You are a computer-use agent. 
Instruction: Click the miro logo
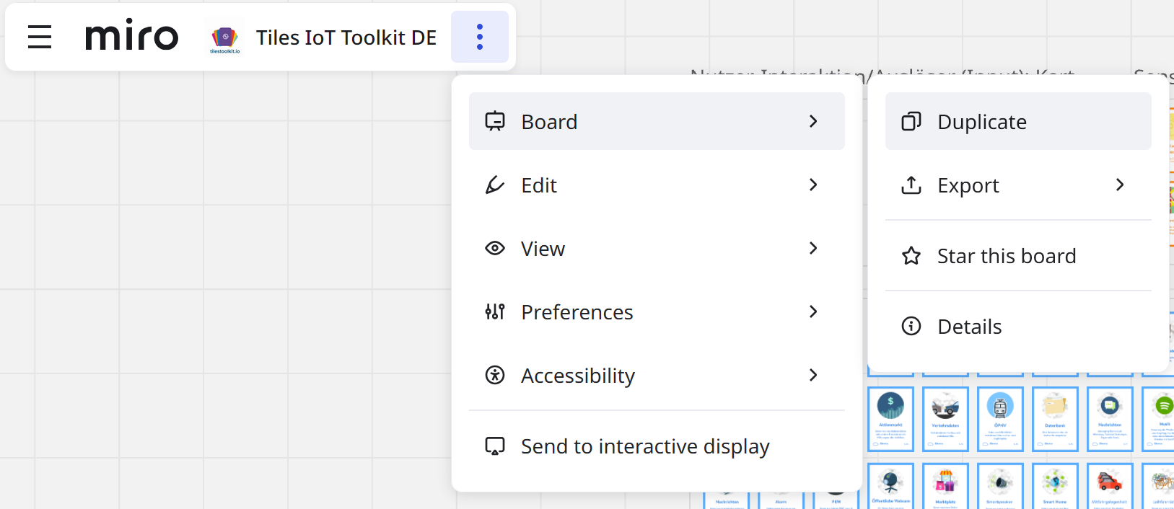click(x=131, y=36)
